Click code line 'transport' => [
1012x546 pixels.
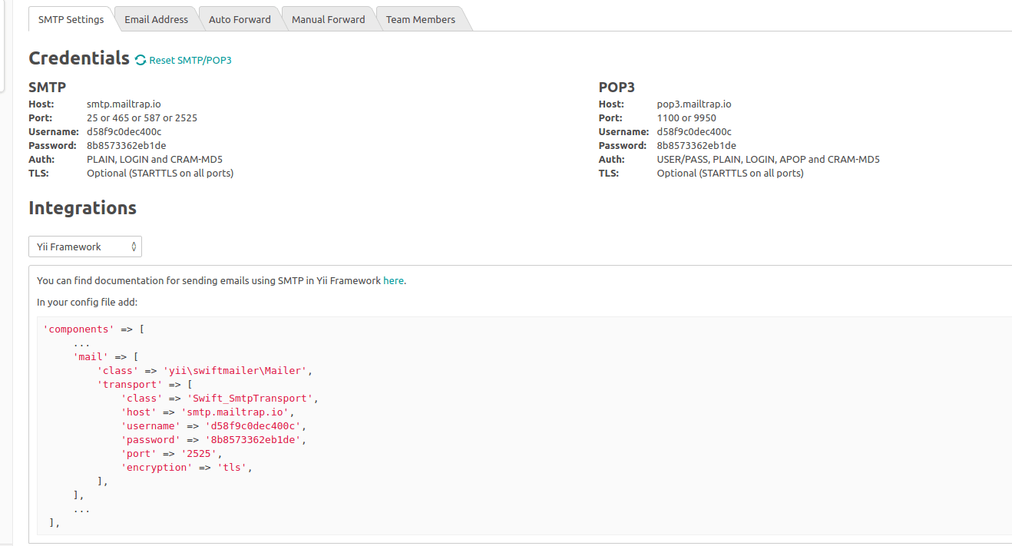pos(144,384)
